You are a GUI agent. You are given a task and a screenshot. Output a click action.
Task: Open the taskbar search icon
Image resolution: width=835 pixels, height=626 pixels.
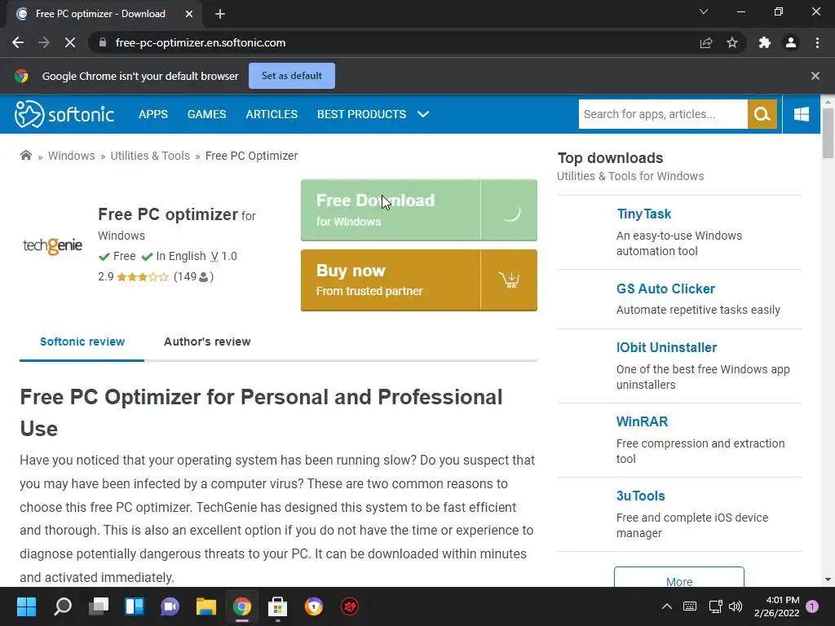pyautogui.click(x=62, y=606)
